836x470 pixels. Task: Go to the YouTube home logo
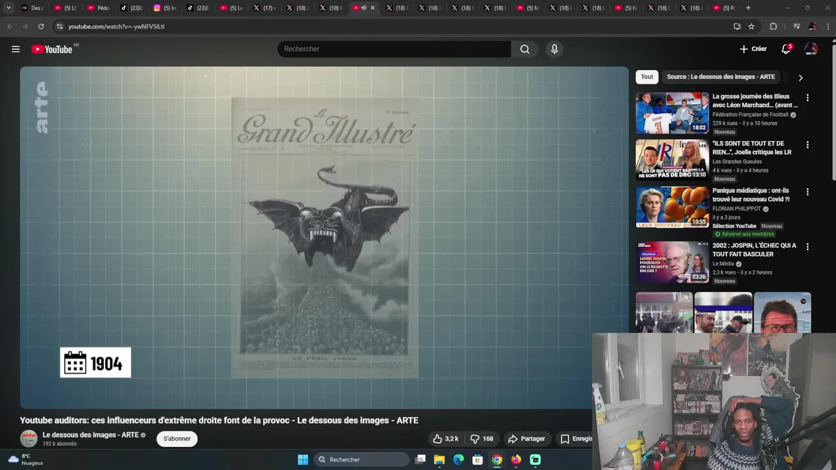tap(52, 49)
